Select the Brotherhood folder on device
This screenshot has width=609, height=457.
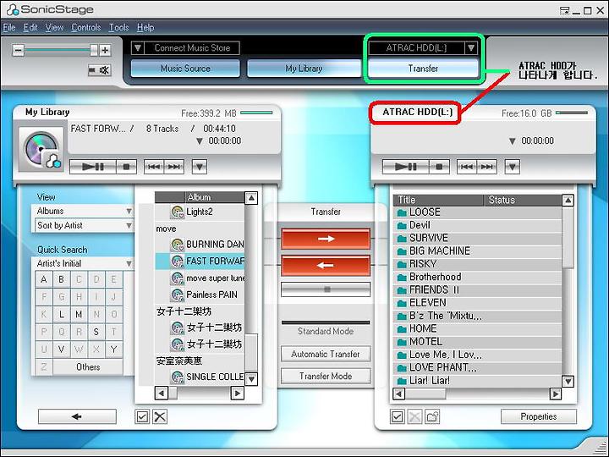tap(478, 277)
